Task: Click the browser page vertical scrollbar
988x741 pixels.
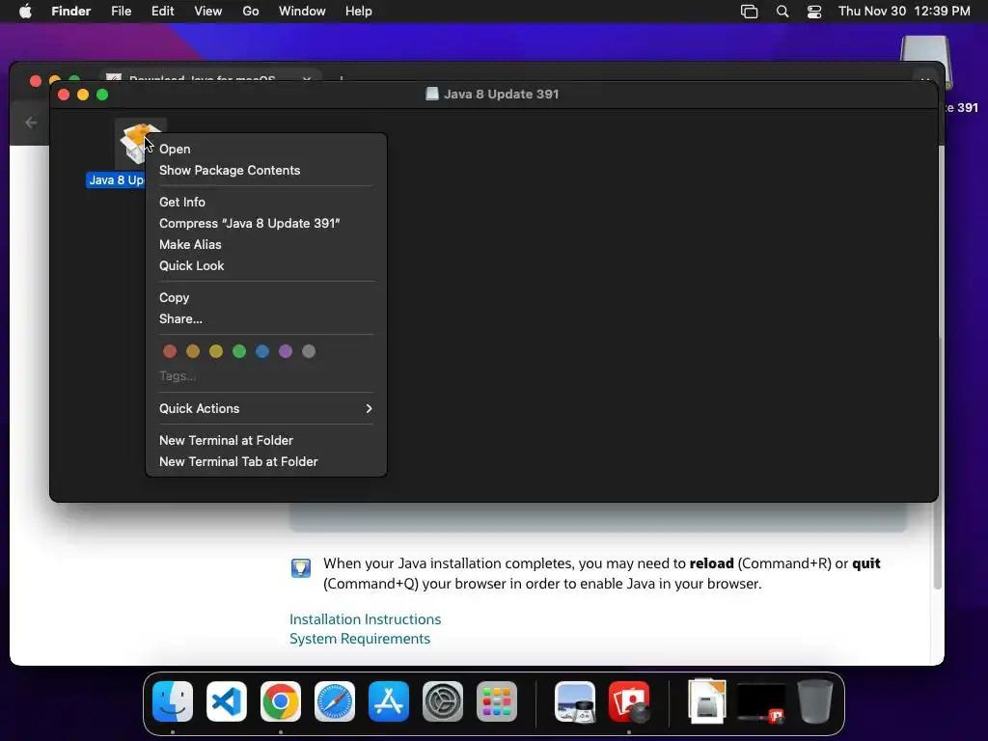Action: pyautogui.click(x=938, y=463)
